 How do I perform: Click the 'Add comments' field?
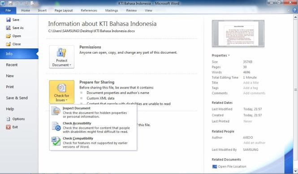tap(254, 93)
